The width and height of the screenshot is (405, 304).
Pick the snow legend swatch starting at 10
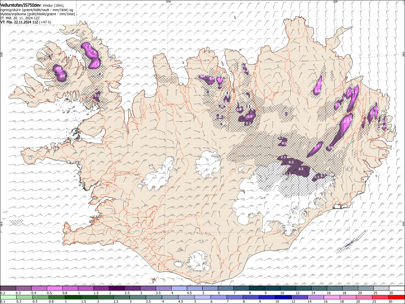pos(288,288)
